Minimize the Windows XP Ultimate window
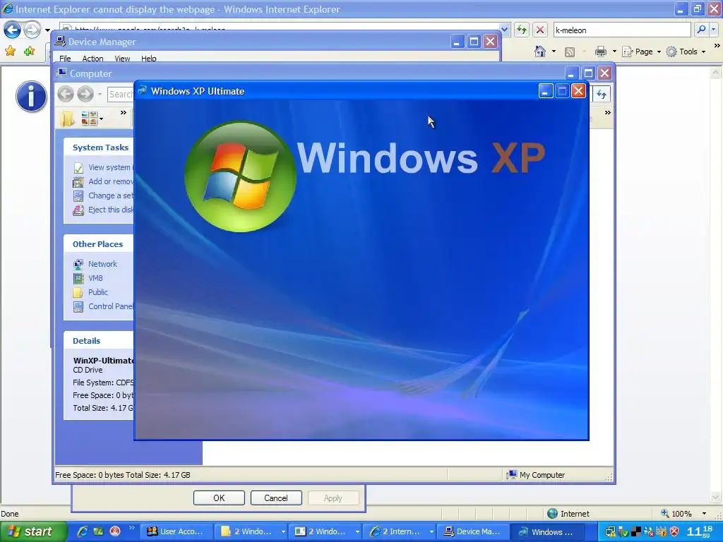Viewport: 723px width, 542px height. tap(545, 91)
